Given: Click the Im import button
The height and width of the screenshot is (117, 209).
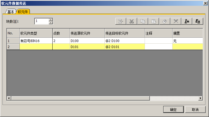Looking at the screenshot, I should [187, 21].
